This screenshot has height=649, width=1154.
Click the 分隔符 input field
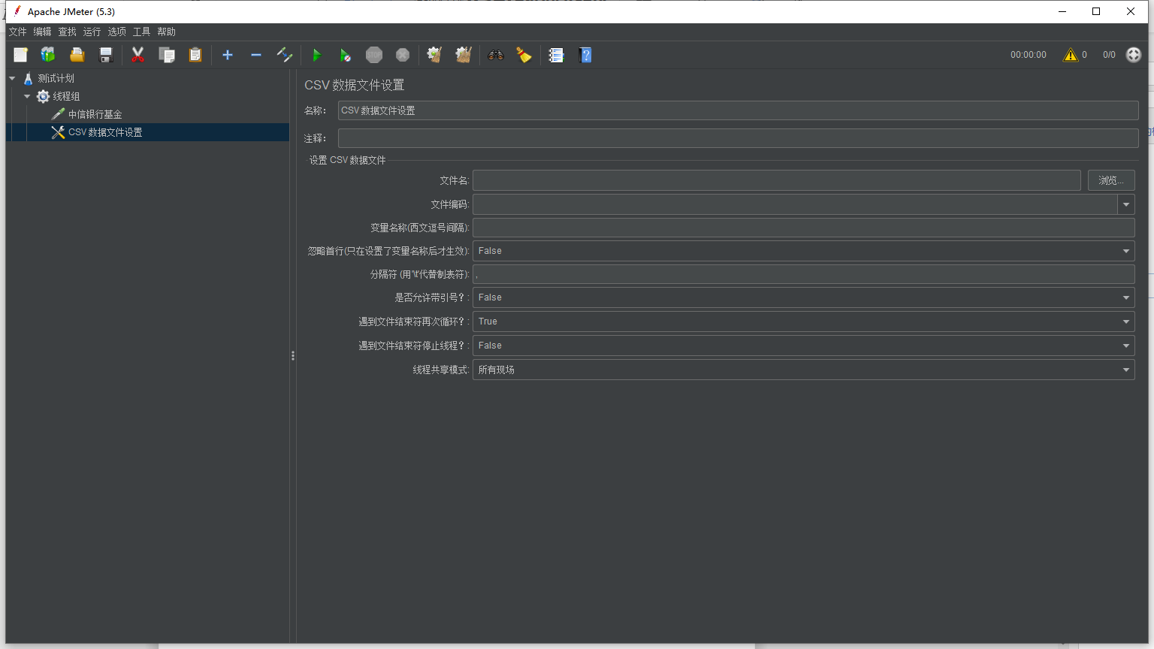pos(803,274)
